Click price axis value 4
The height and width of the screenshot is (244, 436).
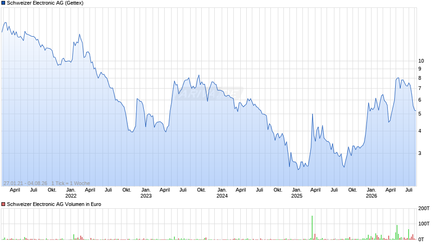point(420,131)
